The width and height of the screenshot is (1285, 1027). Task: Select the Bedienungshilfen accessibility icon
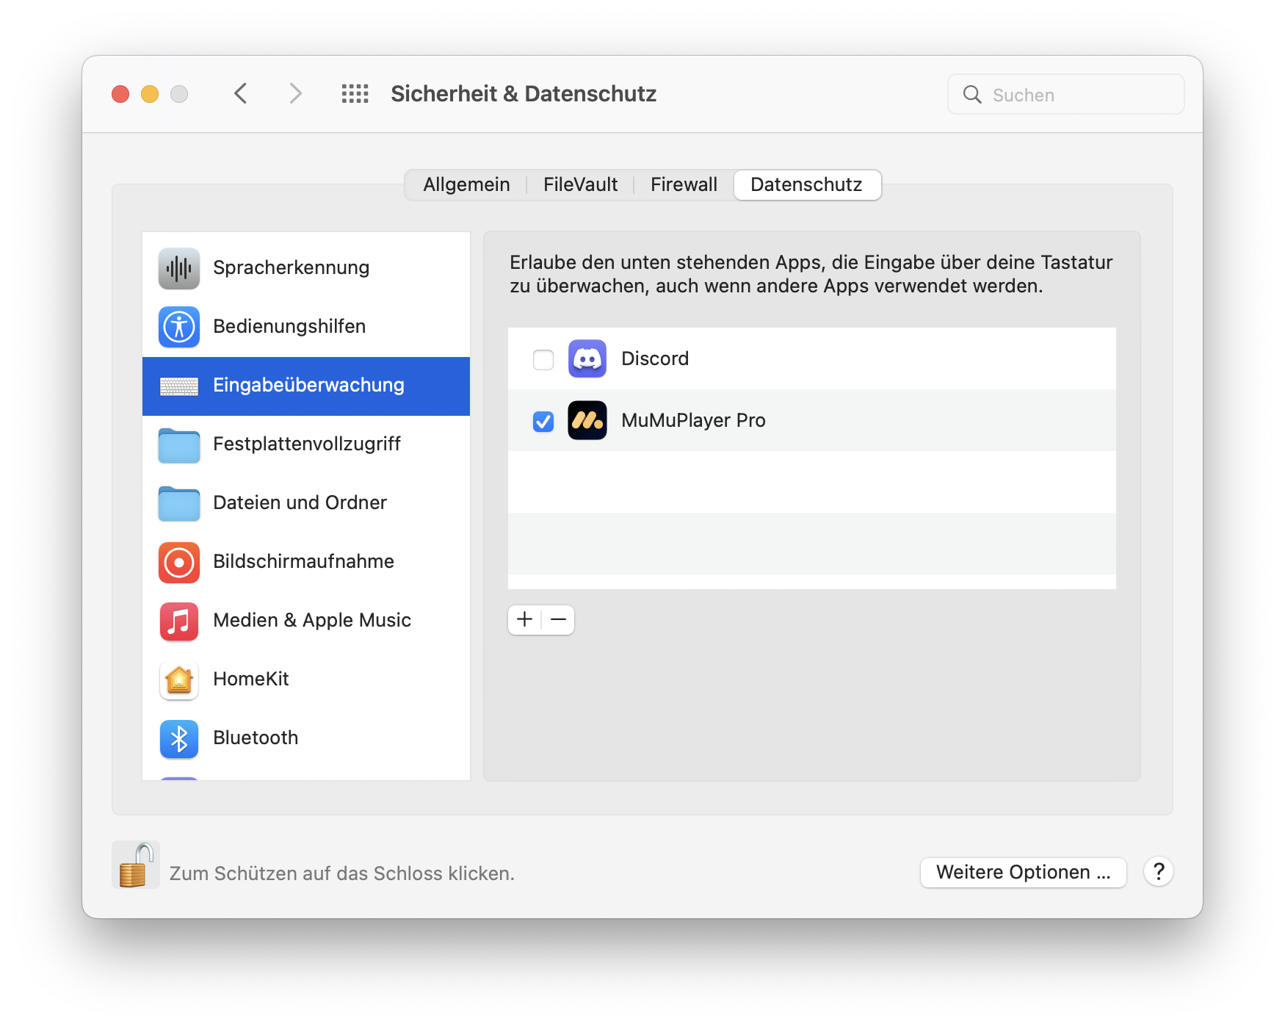(x=178, y=327)
